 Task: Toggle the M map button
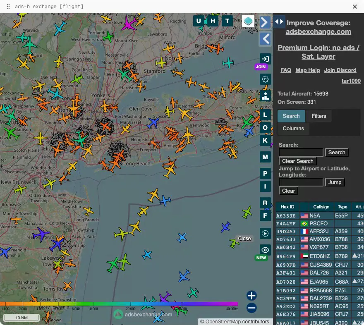point(265,157)
